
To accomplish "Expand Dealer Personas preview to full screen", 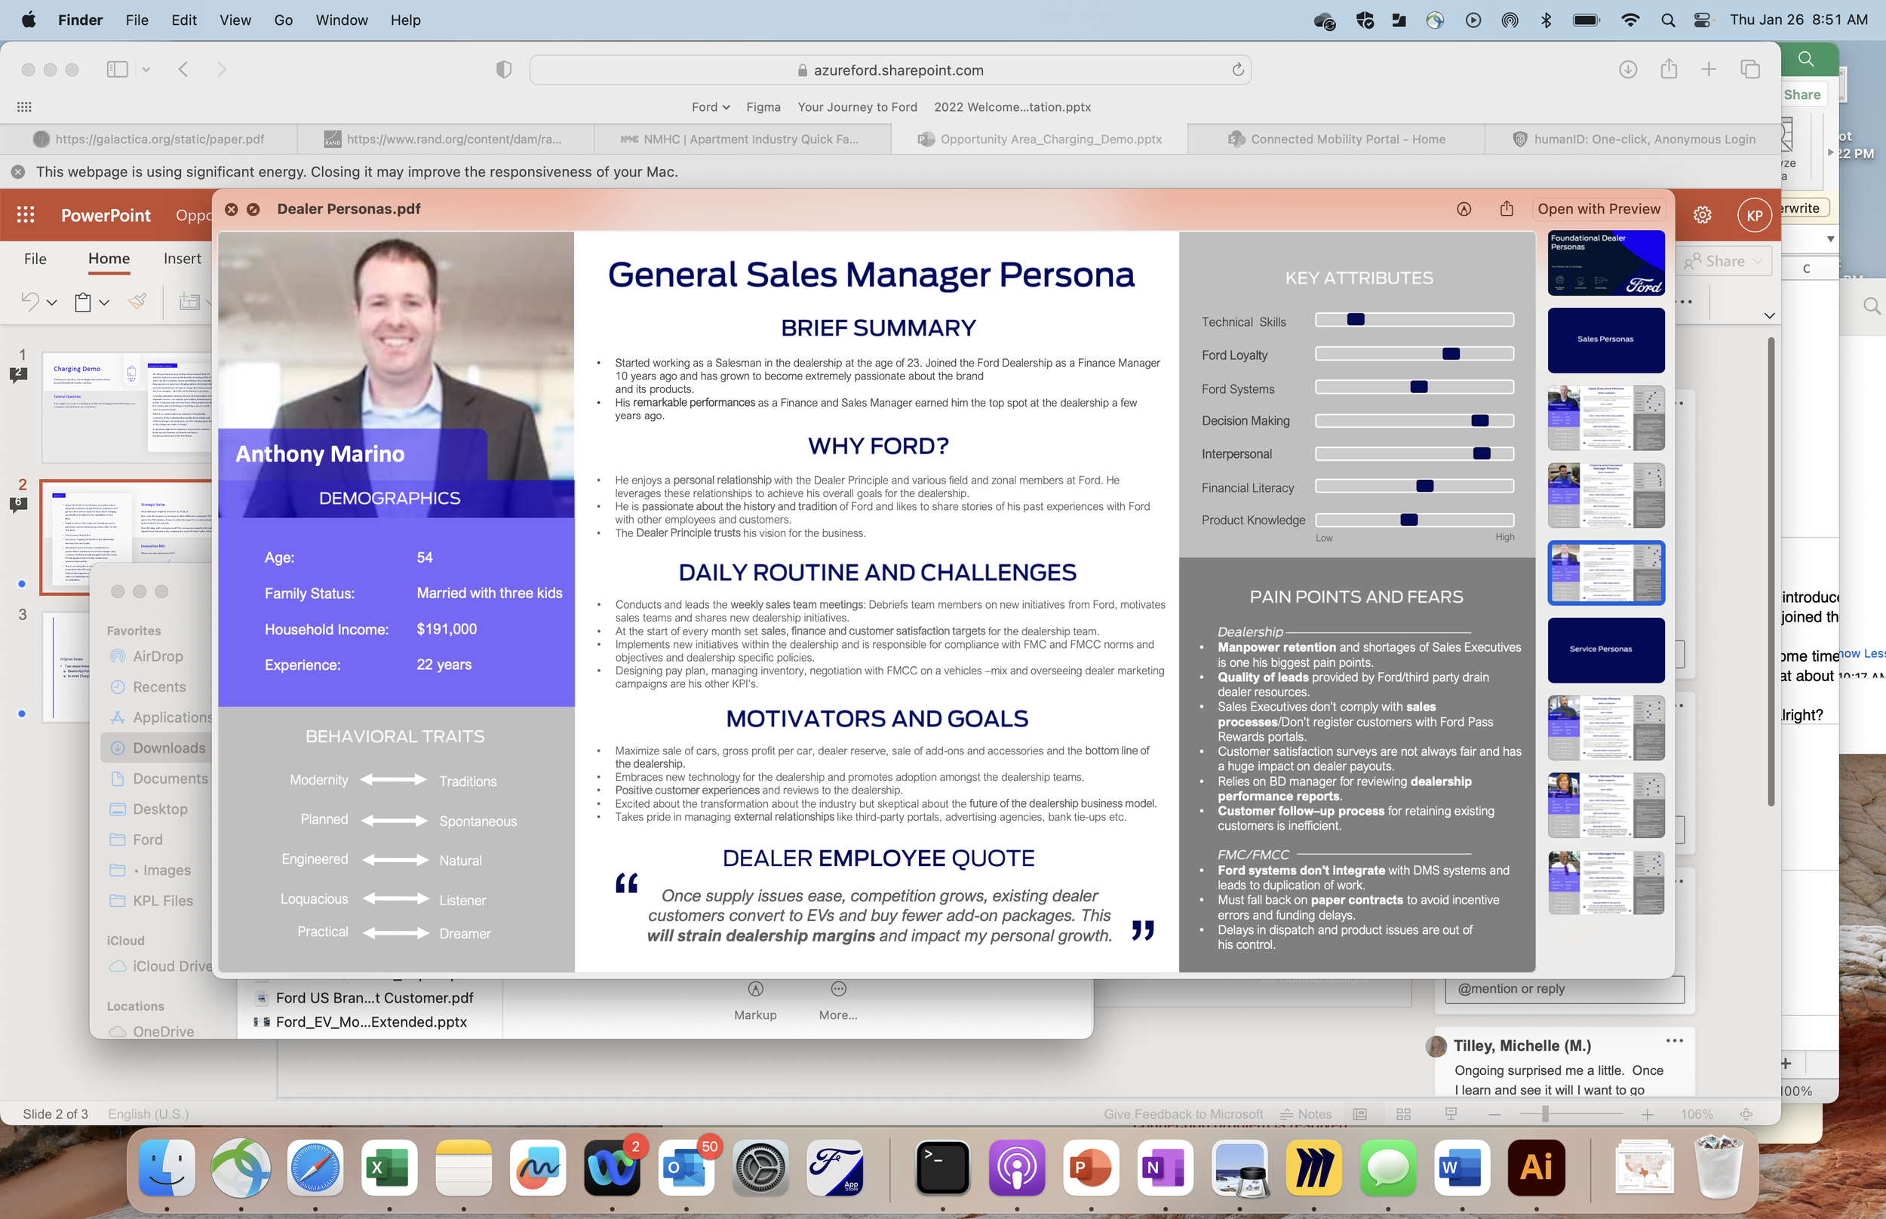I will pyautogui.click(x=253, y=209).
